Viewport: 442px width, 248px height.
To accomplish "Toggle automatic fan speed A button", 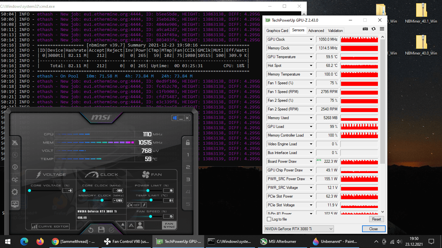I will click(131, 225).
